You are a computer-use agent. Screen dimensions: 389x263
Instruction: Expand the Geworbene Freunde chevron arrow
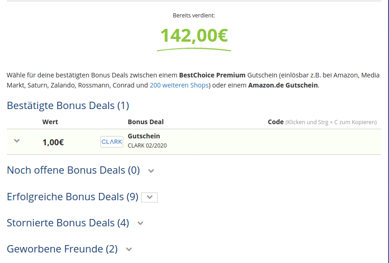tap(129, 249)
